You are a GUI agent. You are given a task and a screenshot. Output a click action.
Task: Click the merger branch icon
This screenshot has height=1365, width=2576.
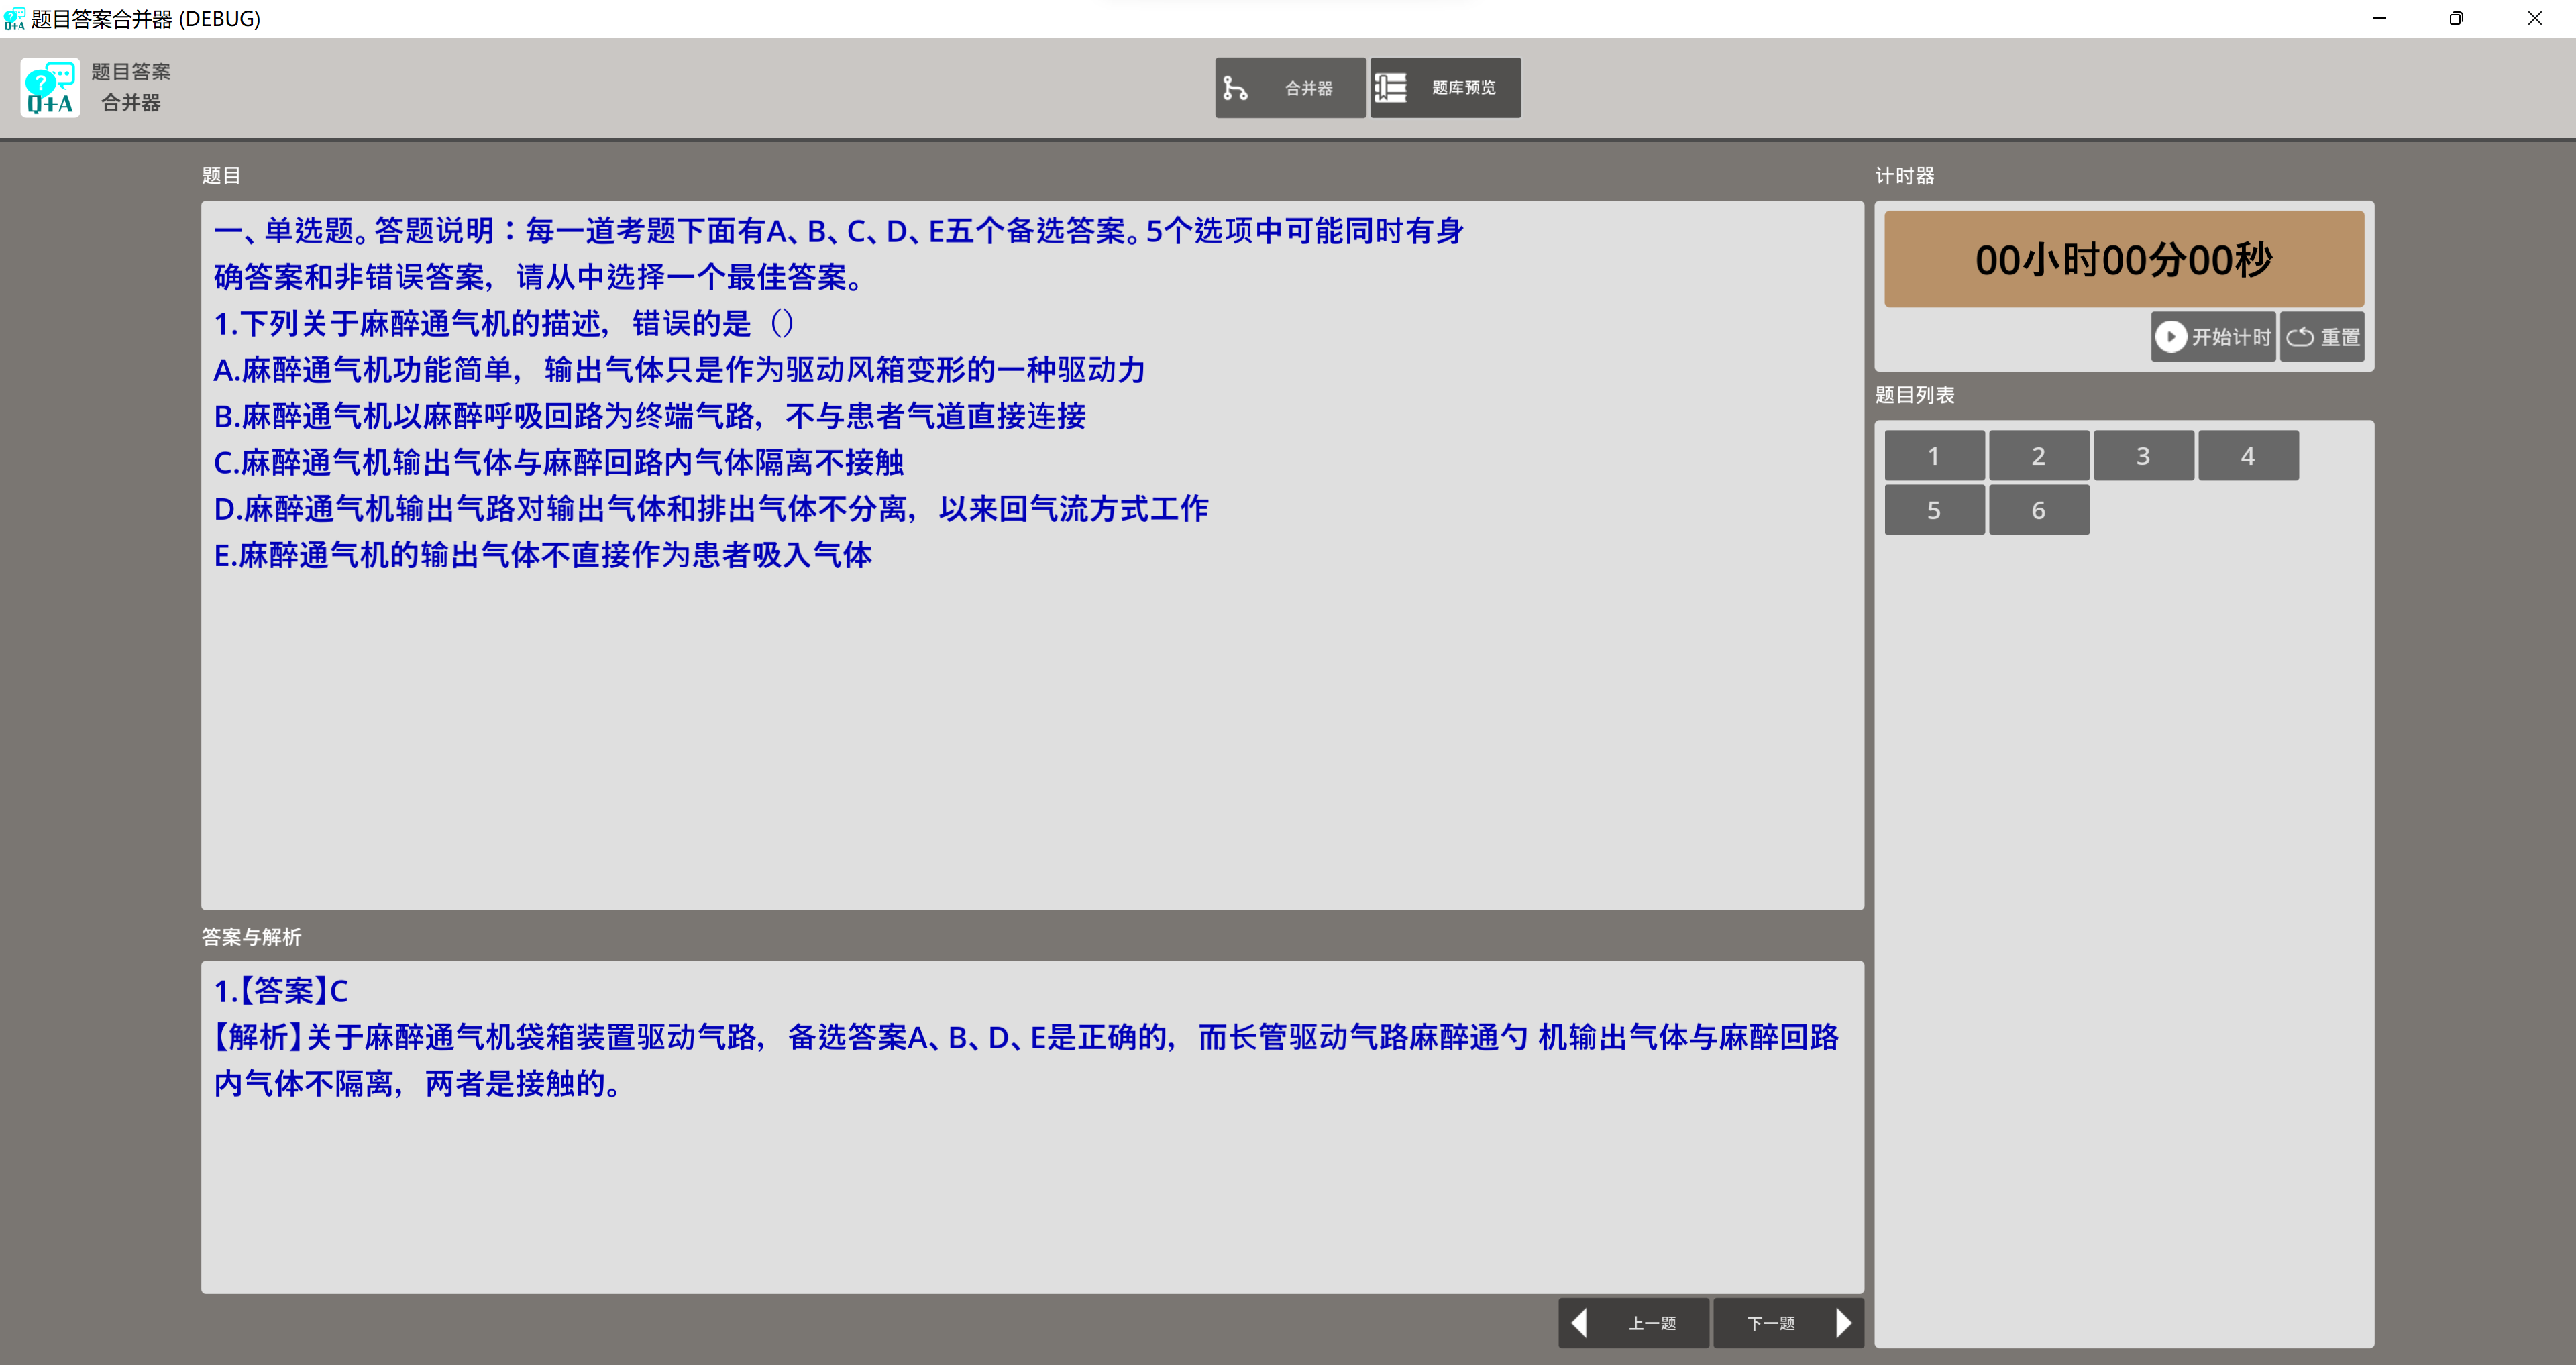[1235, 89]
